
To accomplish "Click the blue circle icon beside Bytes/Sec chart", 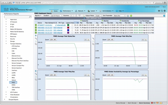I will [x=36, y=35].
